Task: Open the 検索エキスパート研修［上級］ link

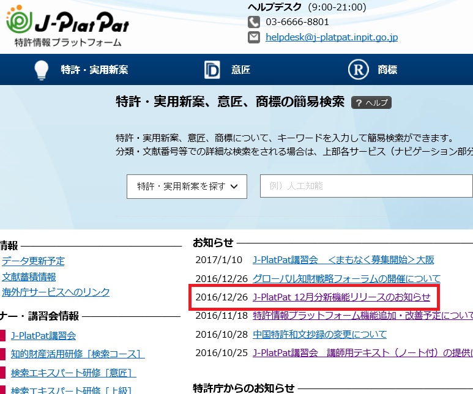Action: 71,390
